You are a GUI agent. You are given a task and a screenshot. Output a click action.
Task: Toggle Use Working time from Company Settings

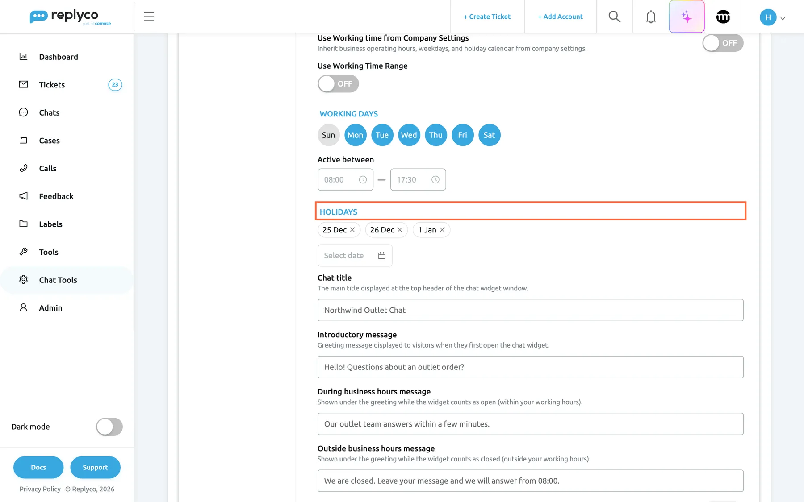point(723,43)
